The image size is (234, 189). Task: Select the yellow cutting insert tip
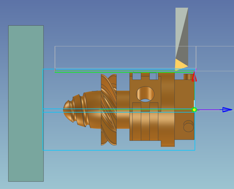point(180,65)
